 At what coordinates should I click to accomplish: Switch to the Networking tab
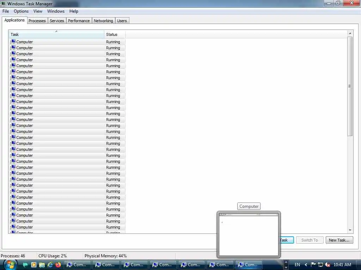[x=103, y=21]
